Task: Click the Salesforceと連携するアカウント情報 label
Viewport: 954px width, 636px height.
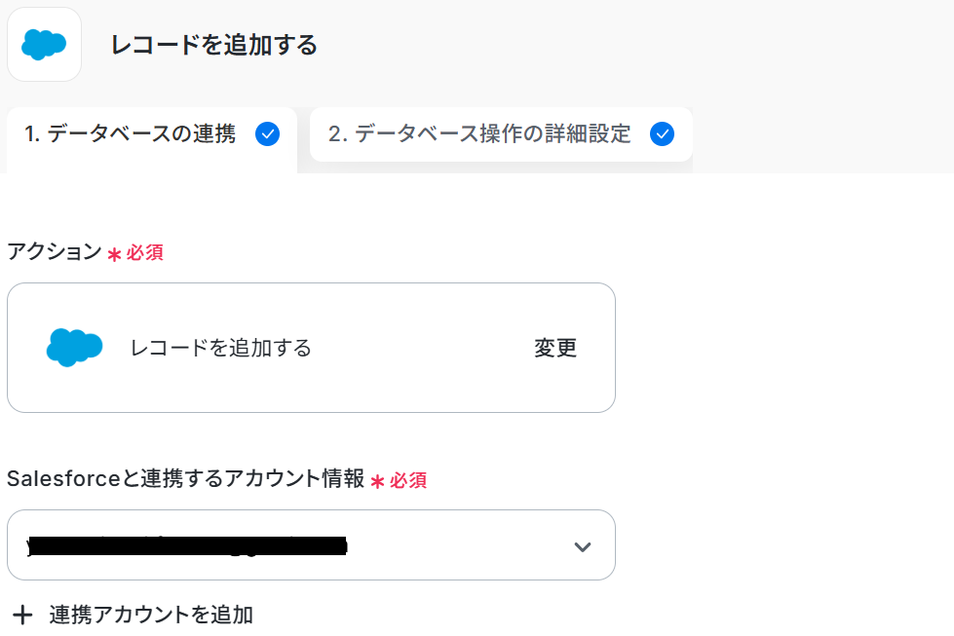Action: point(185,479)
